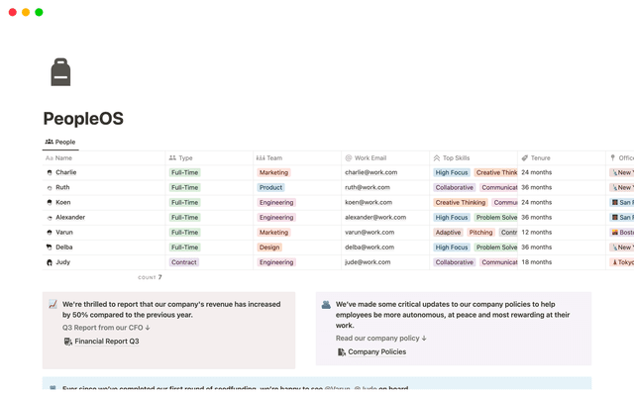The width and height of the screenshot is (634, 396).
Task: Select the Marketing tag in Charlie's row
Action: [273, 172]
